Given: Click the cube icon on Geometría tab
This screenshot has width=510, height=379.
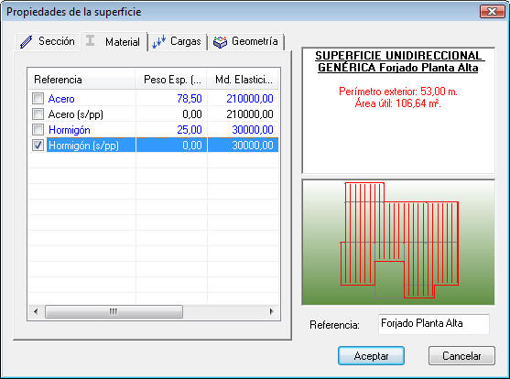Looking at the screenshot, I should [220, 42].
